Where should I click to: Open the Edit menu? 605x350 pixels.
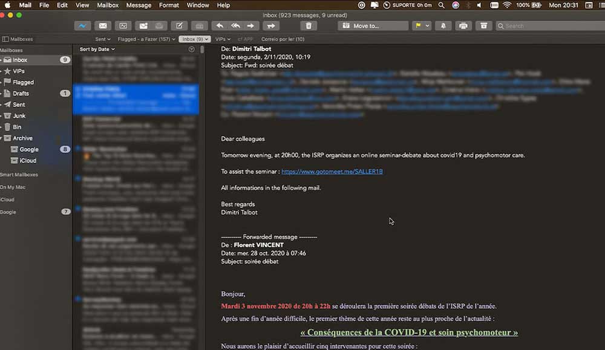[x=62, y=5]
